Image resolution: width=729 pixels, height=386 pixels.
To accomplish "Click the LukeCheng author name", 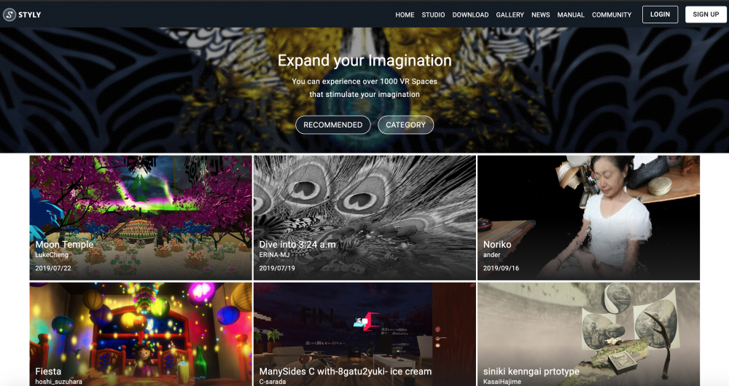I will (x=52, y=255).
